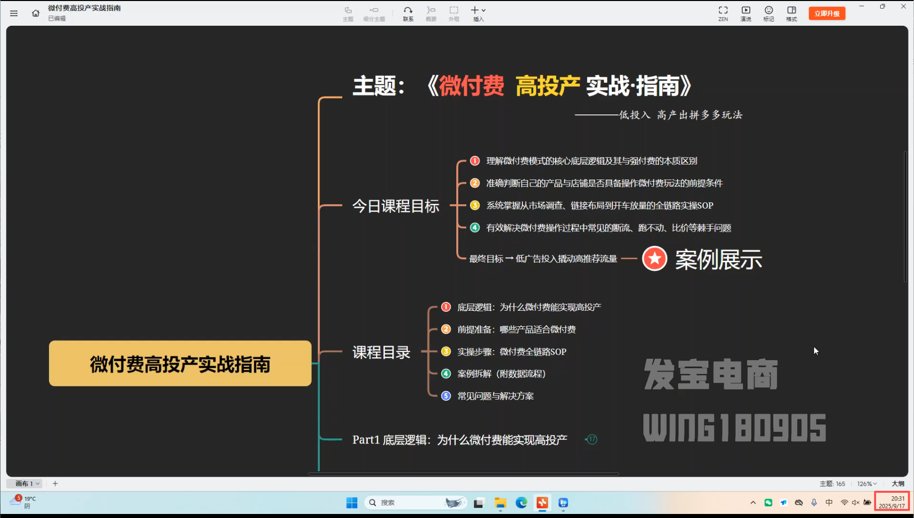Open the 标记 markers panel
The width and height of the screenshot is (914, 518).
click(768, 13)
